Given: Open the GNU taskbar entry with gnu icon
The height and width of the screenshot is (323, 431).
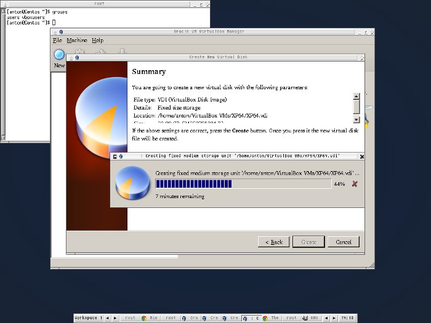Looking at the screenshot, I should 312,318.
